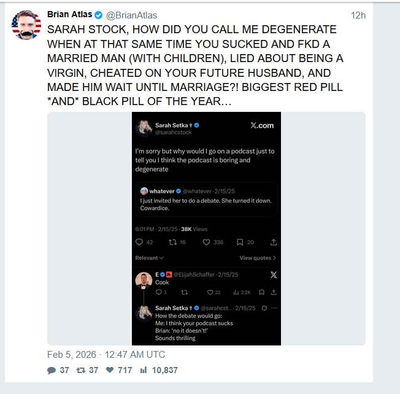Click Brian Atlas's blue verified badge
Screen dimensions: 400x394
(x=98, y=15)
